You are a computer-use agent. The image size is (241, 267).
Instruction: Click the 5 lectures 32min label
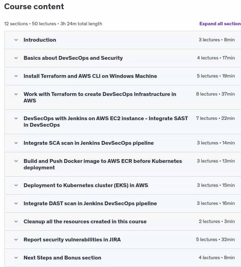215,239
